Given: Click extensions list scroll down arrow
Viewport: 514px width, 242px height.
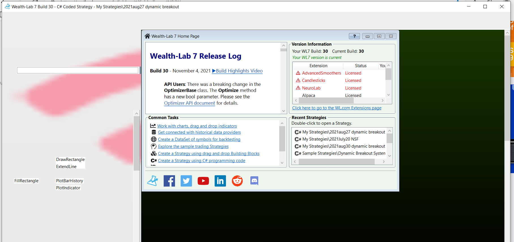Looking at the screenshot, I should click(x=389, y=95).
